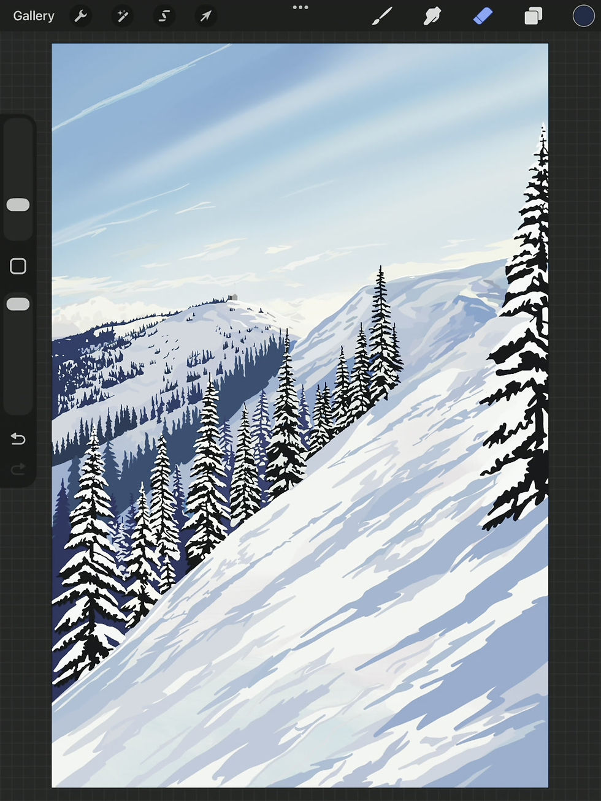Image resolution: width=601 pixels, height=801 pixels.
Task: Open the active color picker circle
Action: point(583,16)
